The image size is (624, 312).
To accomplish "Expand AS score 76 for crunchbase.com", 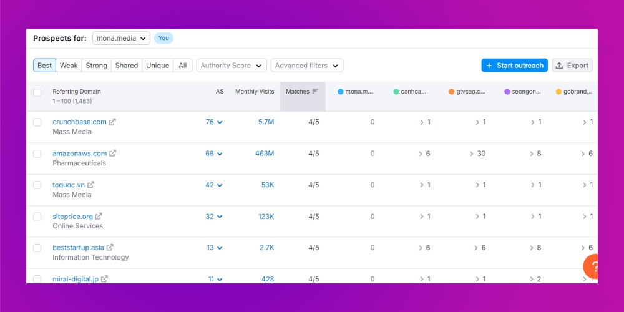I will [x=213, y=122].
